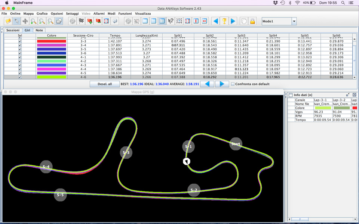Viewport: 359px width, 224px height.
Task: Click the cursor with question mark help icon
Action: pos(171,21)
